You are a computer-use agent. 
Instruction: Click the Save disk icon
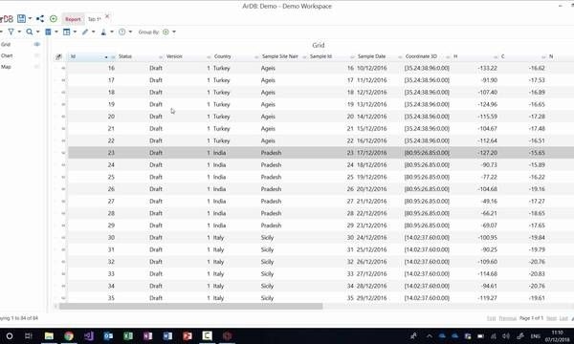(21, 19)
